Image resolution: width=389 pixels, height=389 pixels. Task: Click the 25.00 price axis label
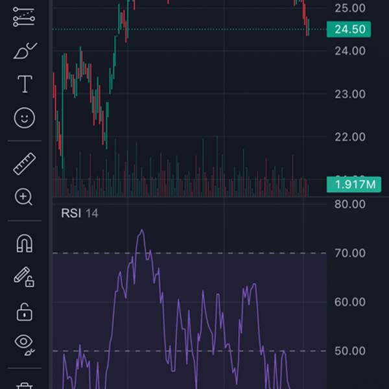349,8
